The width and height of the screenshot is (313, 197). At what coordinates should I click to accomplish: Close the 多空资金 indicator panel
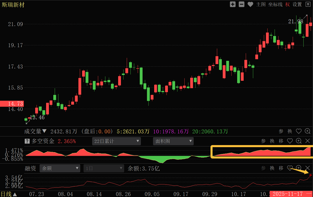[x=308, y=141]
